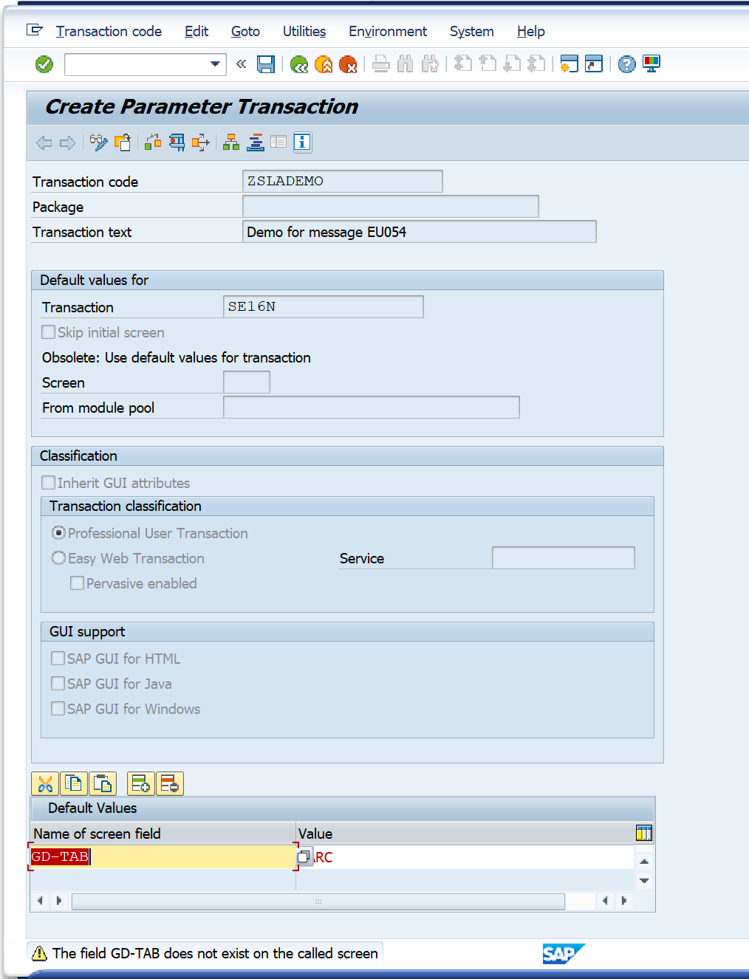The width and height of the screenshot is (749, 979).
Task: Click the Display Navigation Window icon
Action: coord(278,142)
